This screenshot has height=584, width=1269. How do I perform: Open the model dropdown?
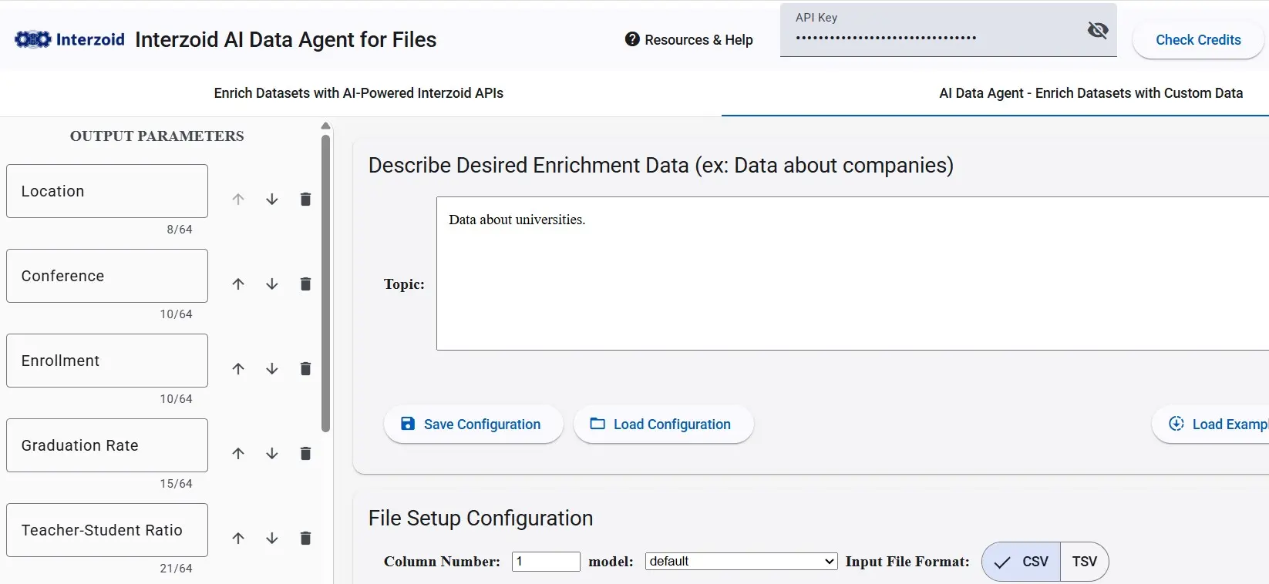tap(742, 562)
